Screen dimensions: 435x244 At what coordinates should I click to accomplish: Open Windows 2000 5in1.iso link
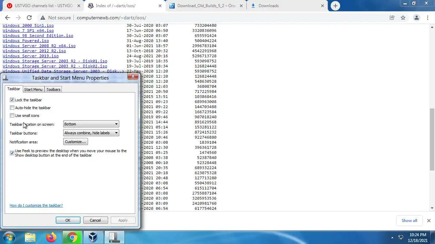[28, 25]
